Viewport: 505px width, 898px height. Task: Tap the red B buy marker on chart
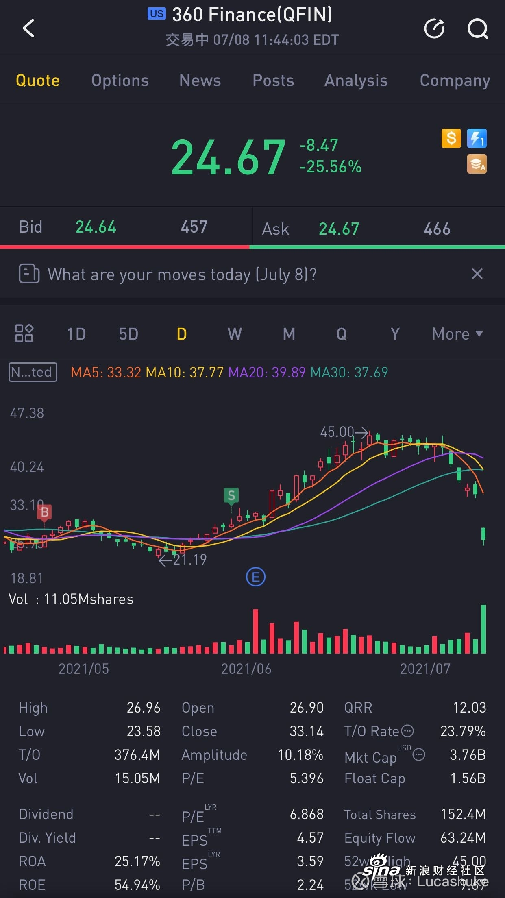[x=44, y=512]
